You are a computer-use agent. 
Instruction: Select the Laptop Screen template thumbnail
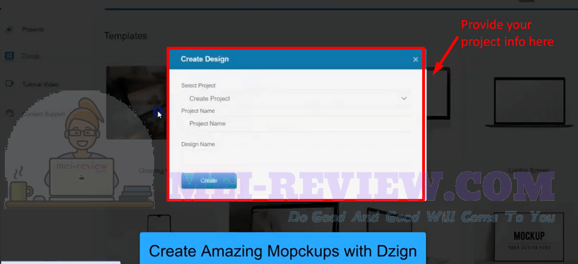point(529,102)
